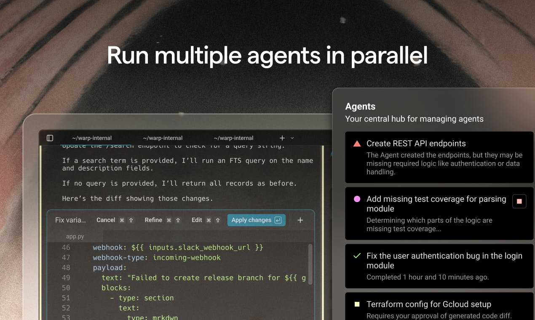
Task: Click Cancel in the diff toolbar
Action: point(106,220)
